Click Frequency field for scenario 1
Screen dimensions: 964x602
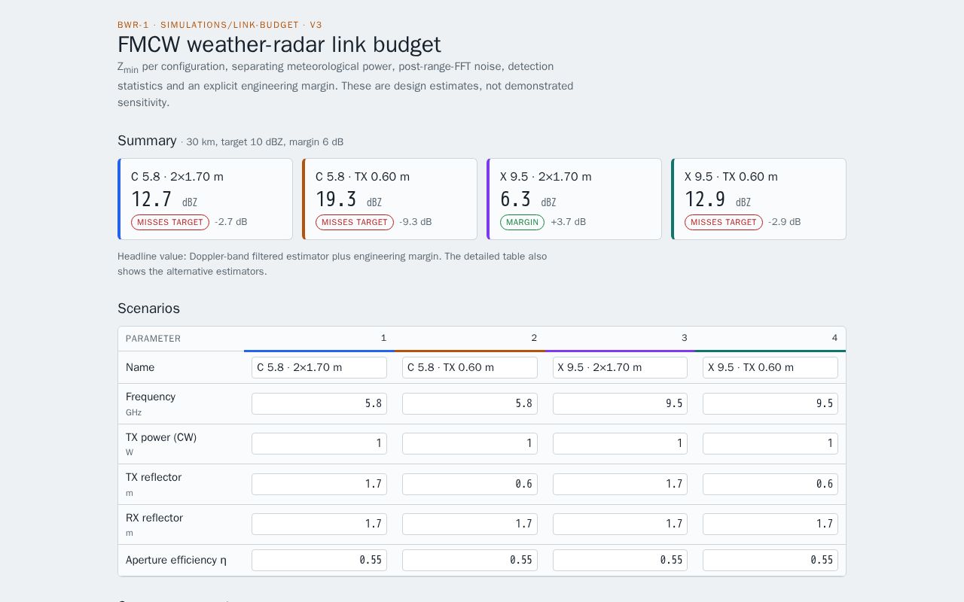(x=319, y=403)
